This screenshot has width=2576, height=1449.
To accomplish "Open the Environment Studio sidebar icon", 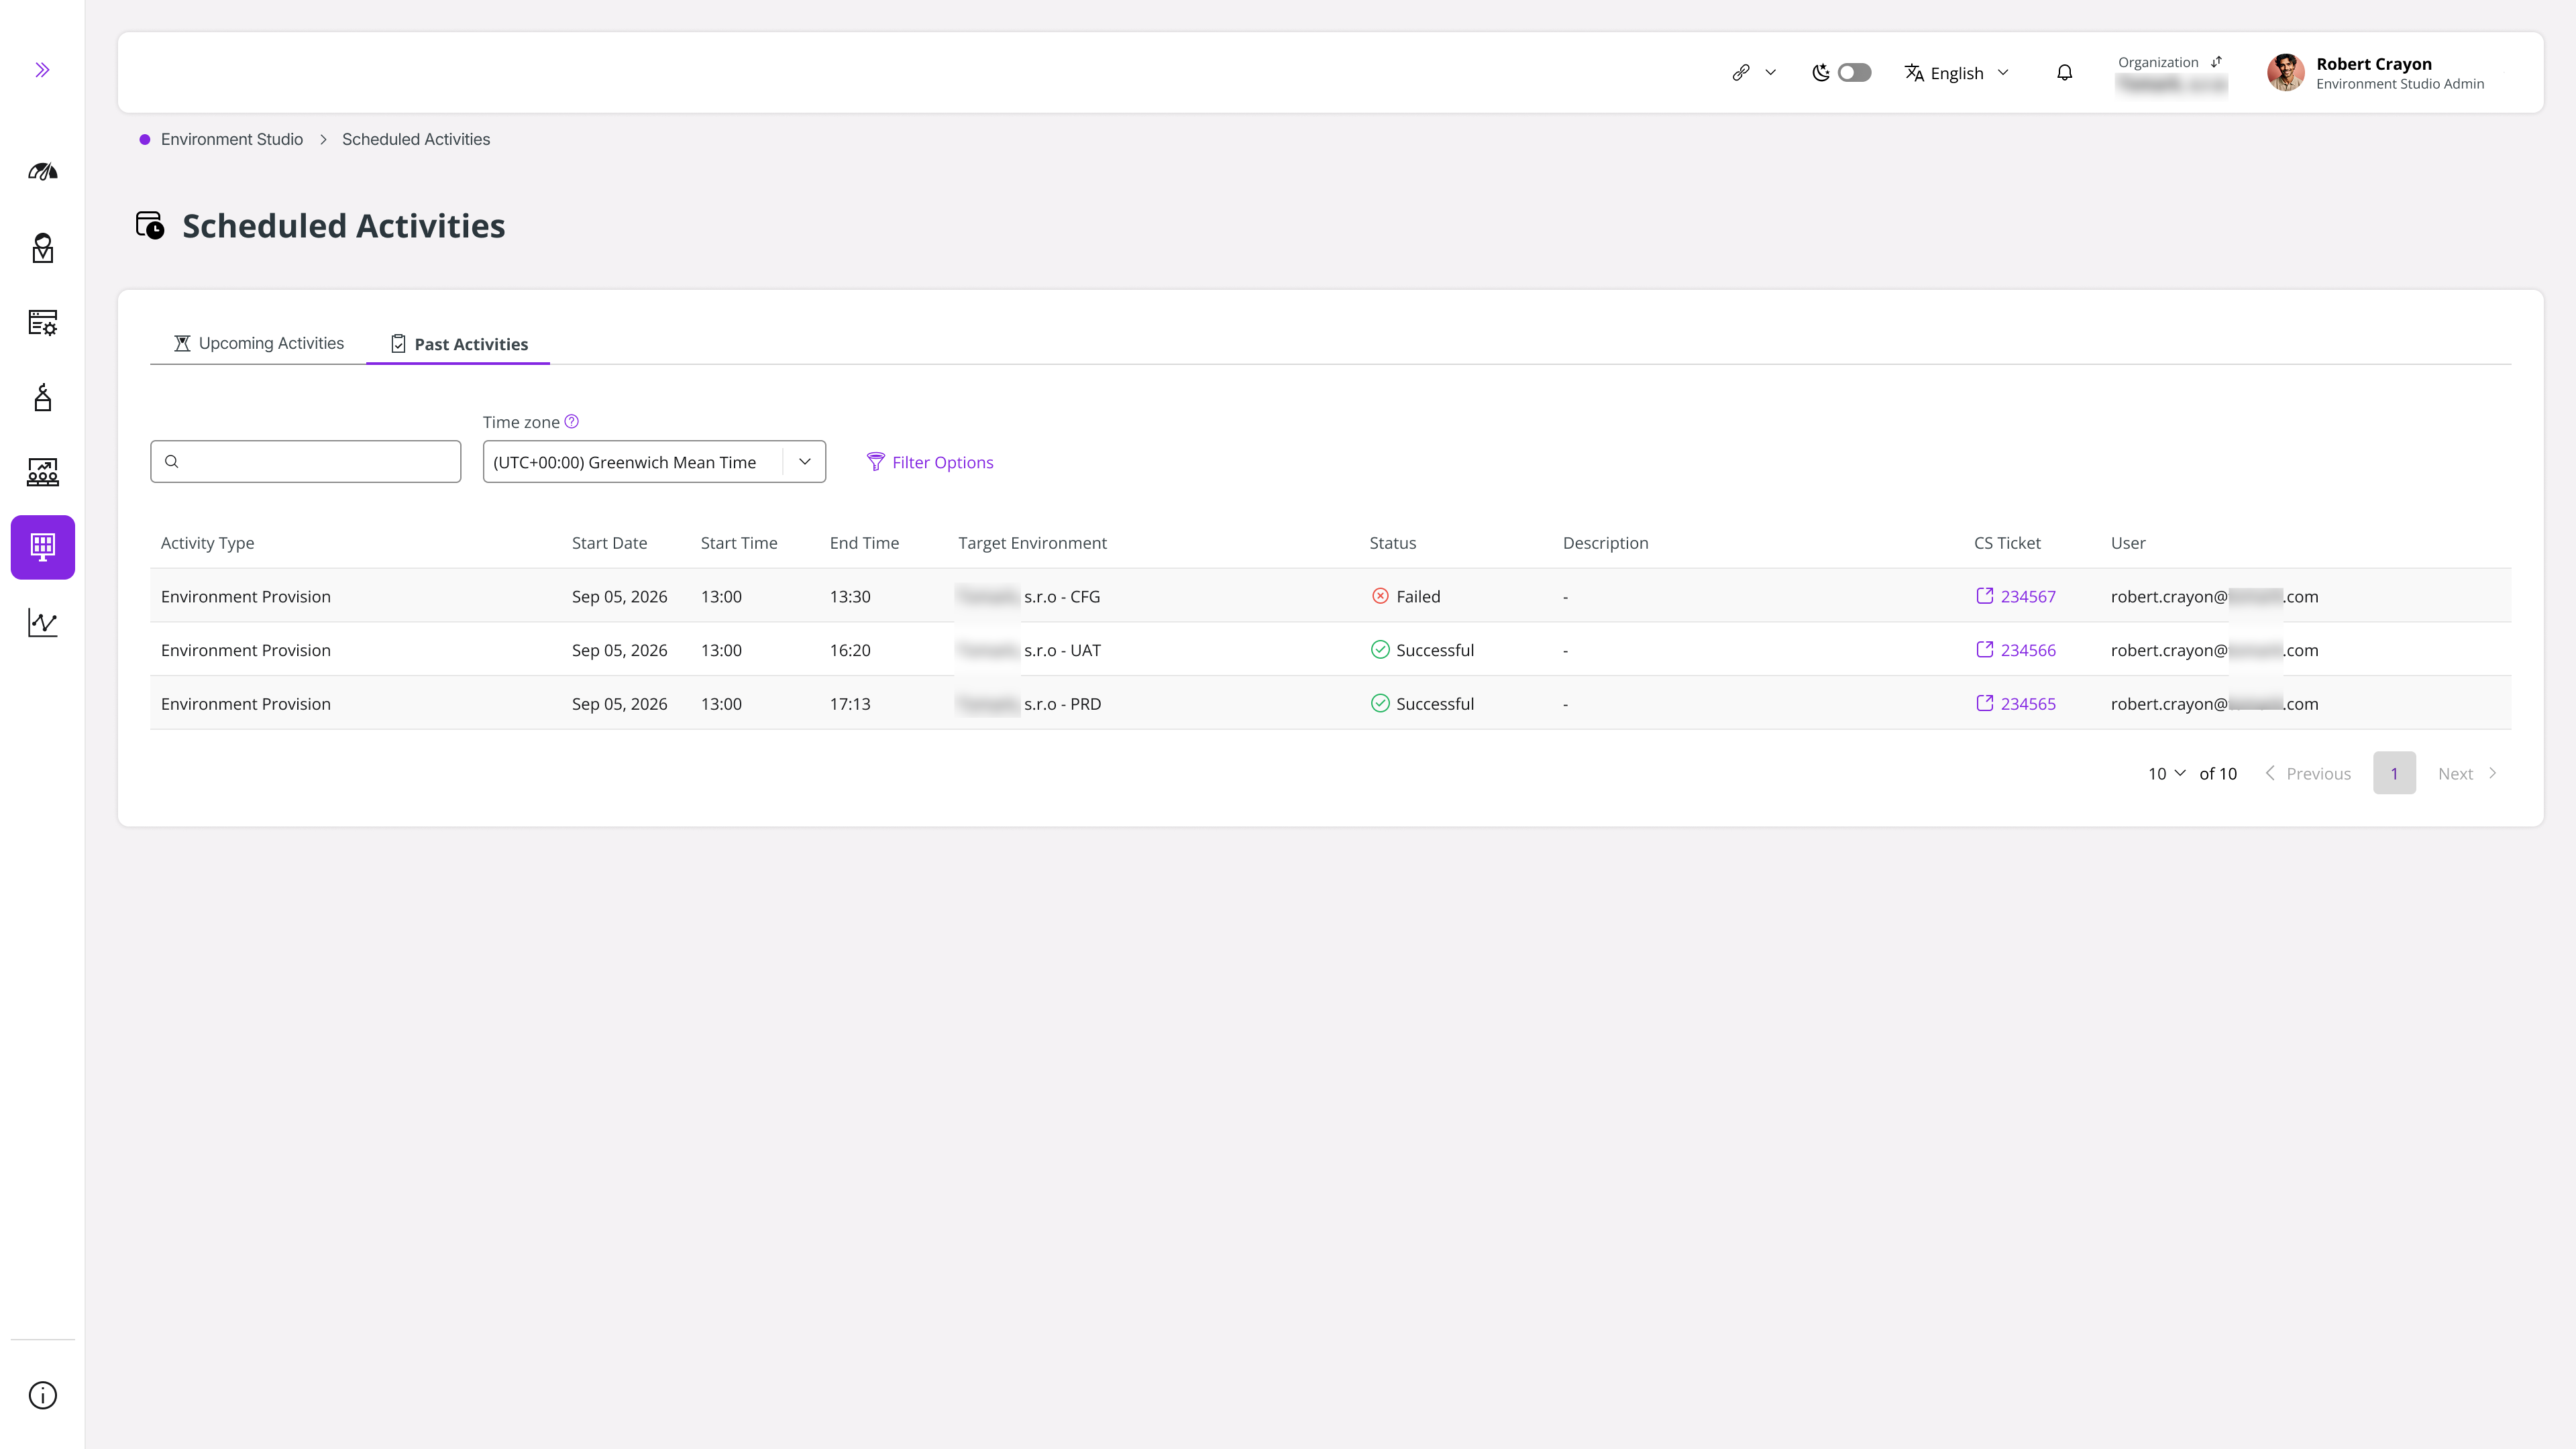I will click(42, 547).
